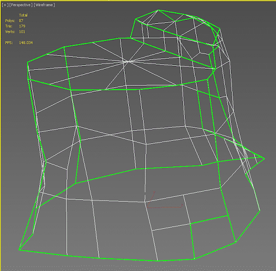
Task: Click the Tris: statistics label
Action: (x=9, y=26)
